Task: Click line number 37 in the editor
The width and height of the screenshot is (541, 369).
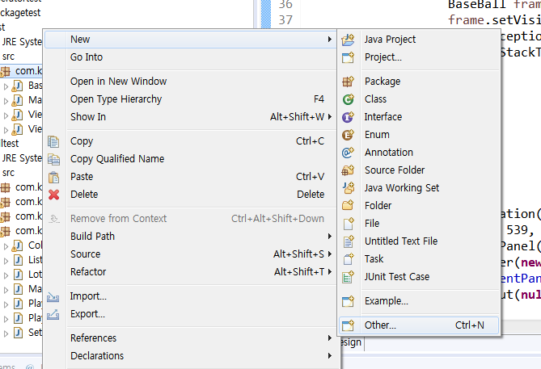Action: click(285, 20)
